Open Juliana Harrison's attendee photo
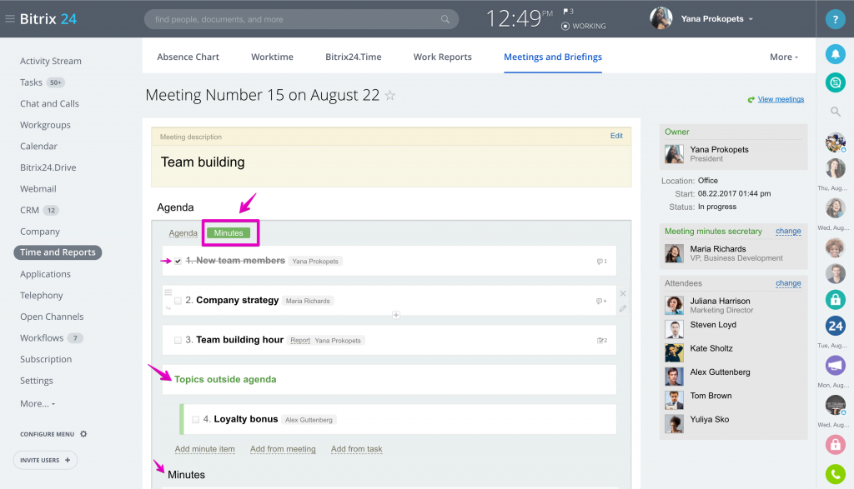 click(x=674, y=305)
